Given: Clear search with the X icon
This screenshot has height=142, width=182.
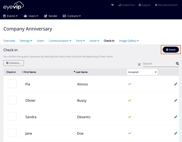Looking at the screenshot, I should tap(139, 64).
